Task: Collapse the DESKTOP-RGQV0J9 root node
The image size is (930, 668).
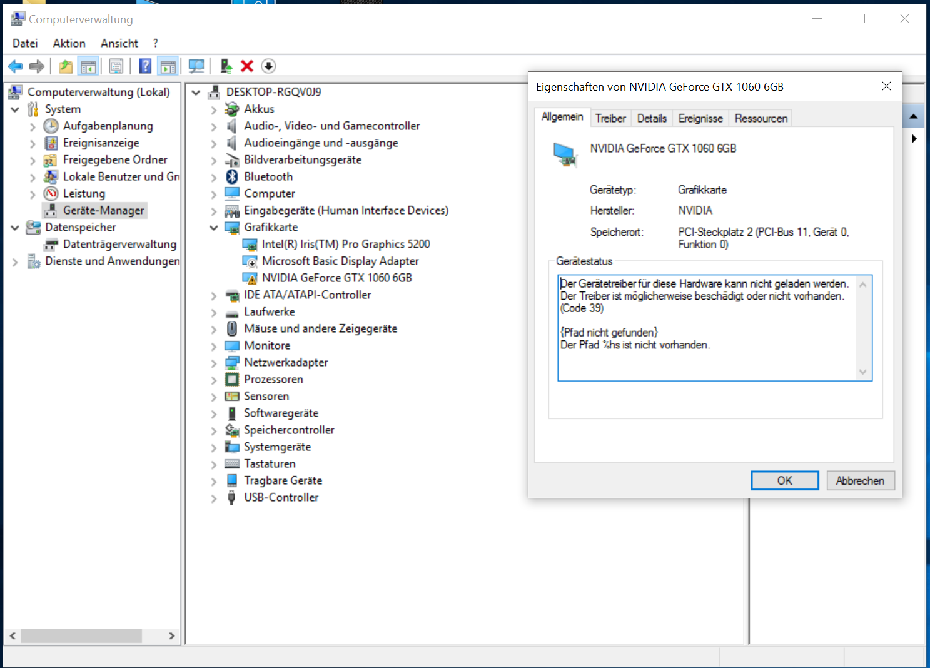Action: click(196, 93)
